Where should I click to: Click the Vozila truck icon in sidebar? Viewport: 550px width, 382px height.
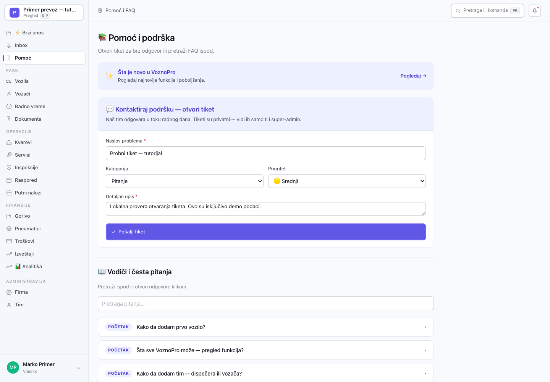[x=9, y=81]
